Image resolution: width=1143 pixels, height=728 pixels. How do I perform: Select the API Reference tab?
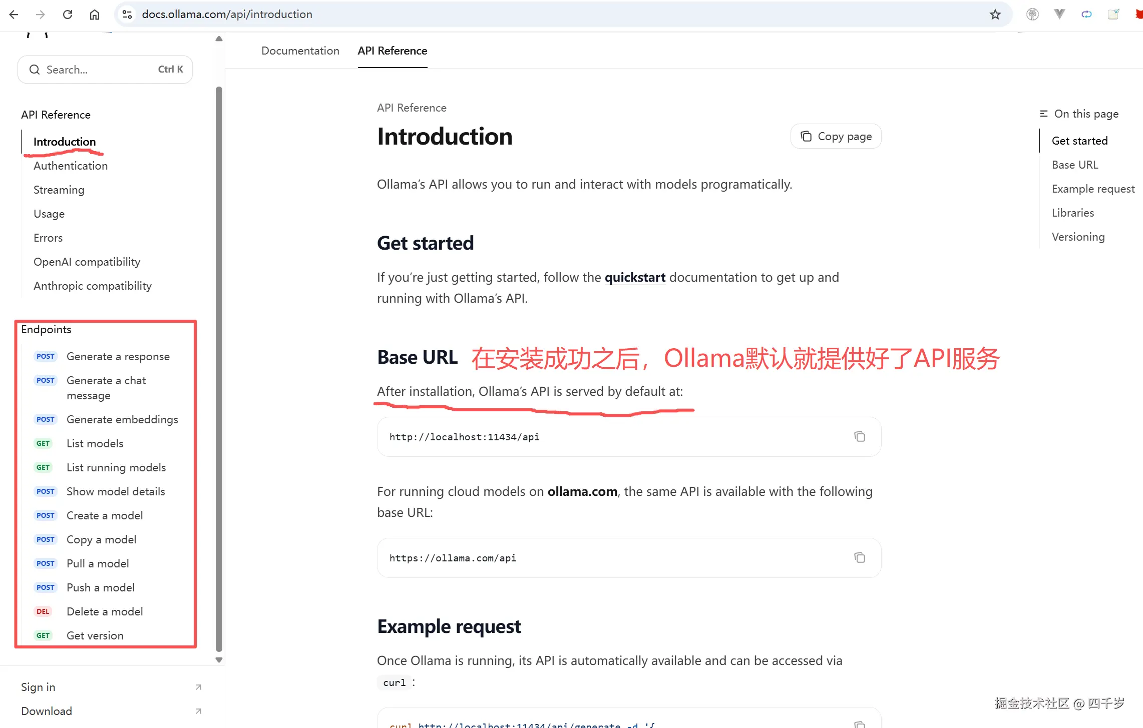(392, 51)
